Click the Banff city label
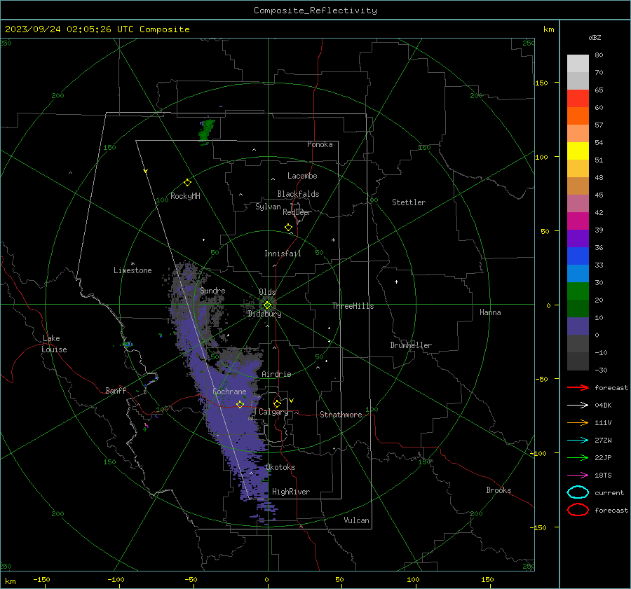The height and width of the screenshot is (589, 631). [116, 390]
